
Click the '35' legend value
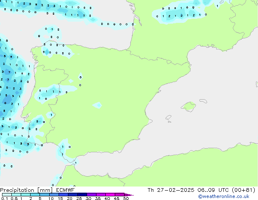[98, 198]
